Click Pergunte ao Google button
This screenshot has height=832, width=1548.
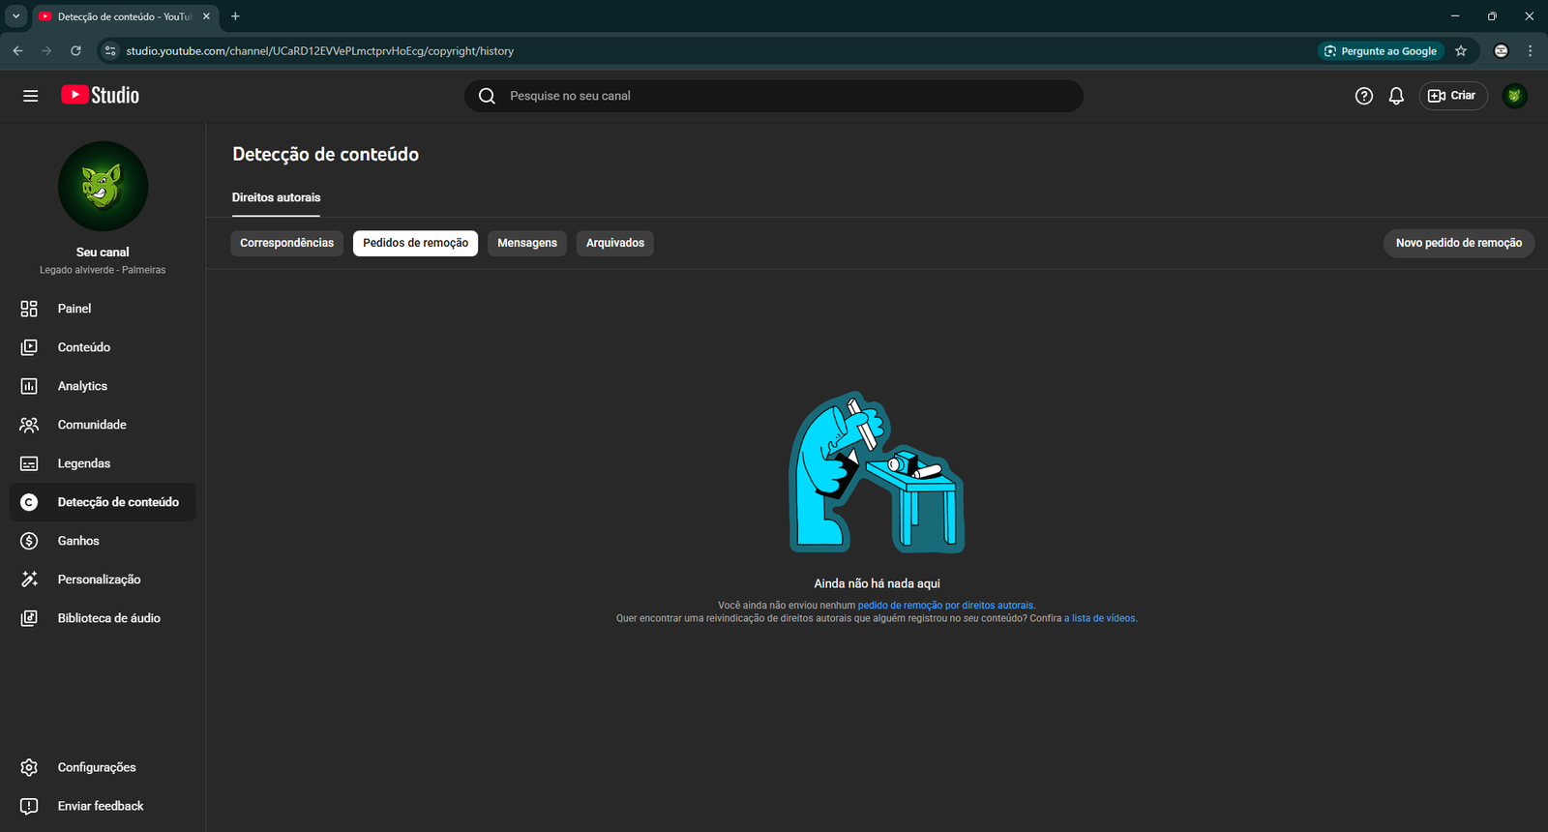click(1381, 51)
